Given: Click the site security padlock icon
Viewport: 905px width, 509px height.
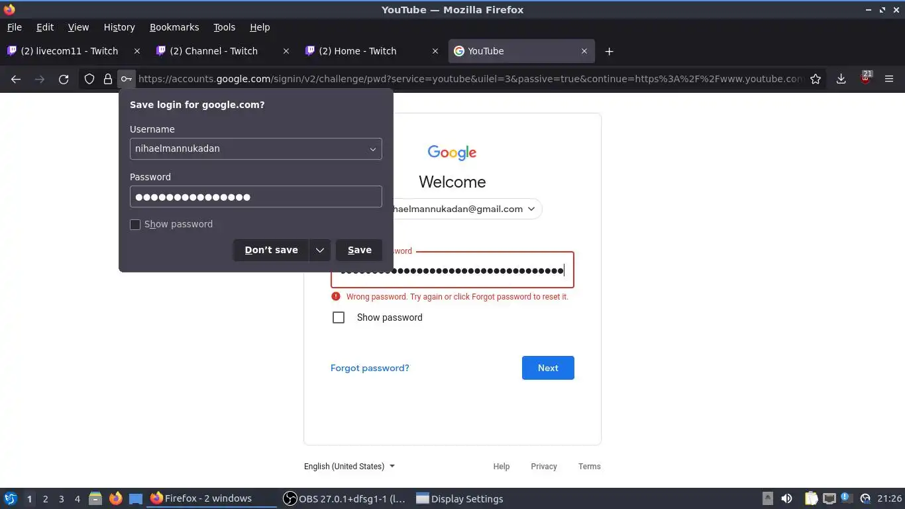Looking at the screenshot, I should (108, 79).
